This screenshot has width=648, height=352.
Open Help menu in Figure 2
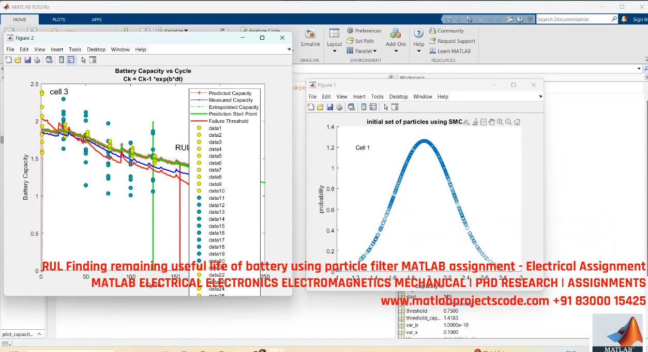(141, 50)
